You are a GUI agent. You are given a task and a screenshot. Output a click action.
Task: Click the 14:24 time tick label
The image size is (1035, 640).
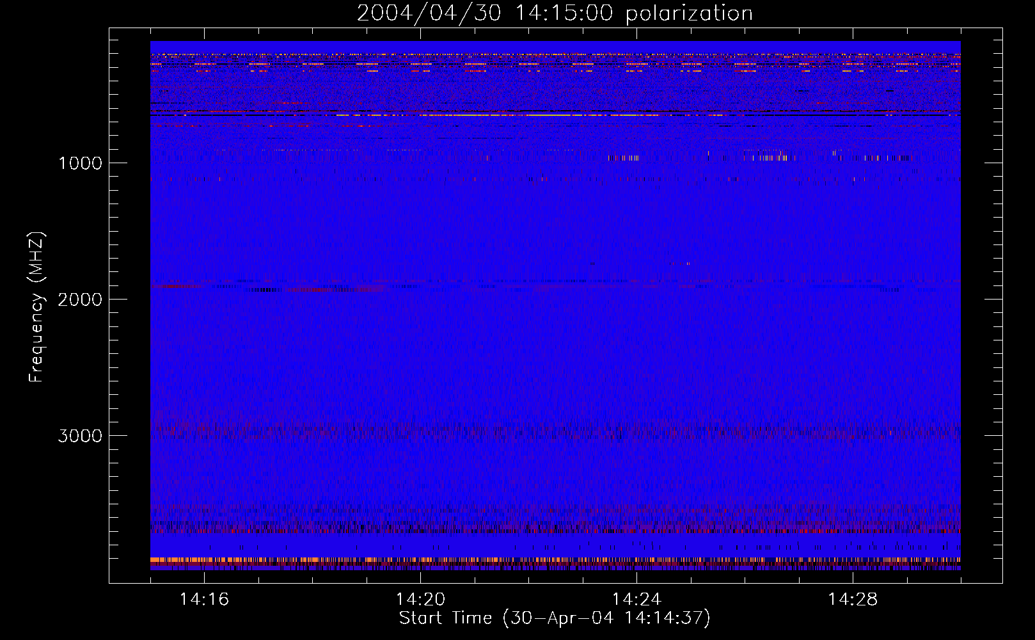636,599
